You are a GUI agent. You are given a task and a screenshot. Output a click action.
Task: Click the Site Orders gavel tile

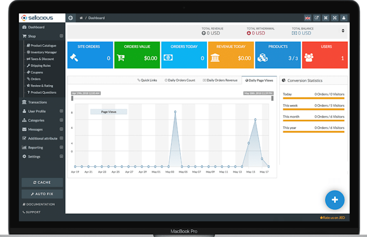(90, 55)
